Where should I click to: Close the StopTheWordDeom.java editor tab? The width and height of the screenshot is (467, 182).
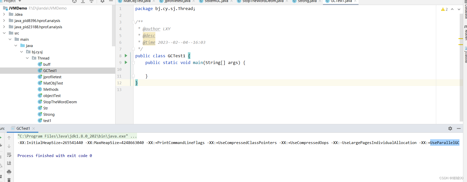[287, 1]
